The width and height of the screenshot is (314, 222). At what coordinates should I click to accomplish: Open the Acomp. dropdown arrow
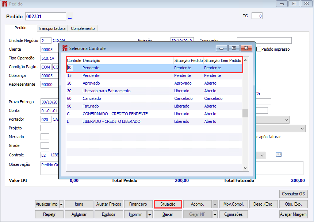(x=215, y=205)
